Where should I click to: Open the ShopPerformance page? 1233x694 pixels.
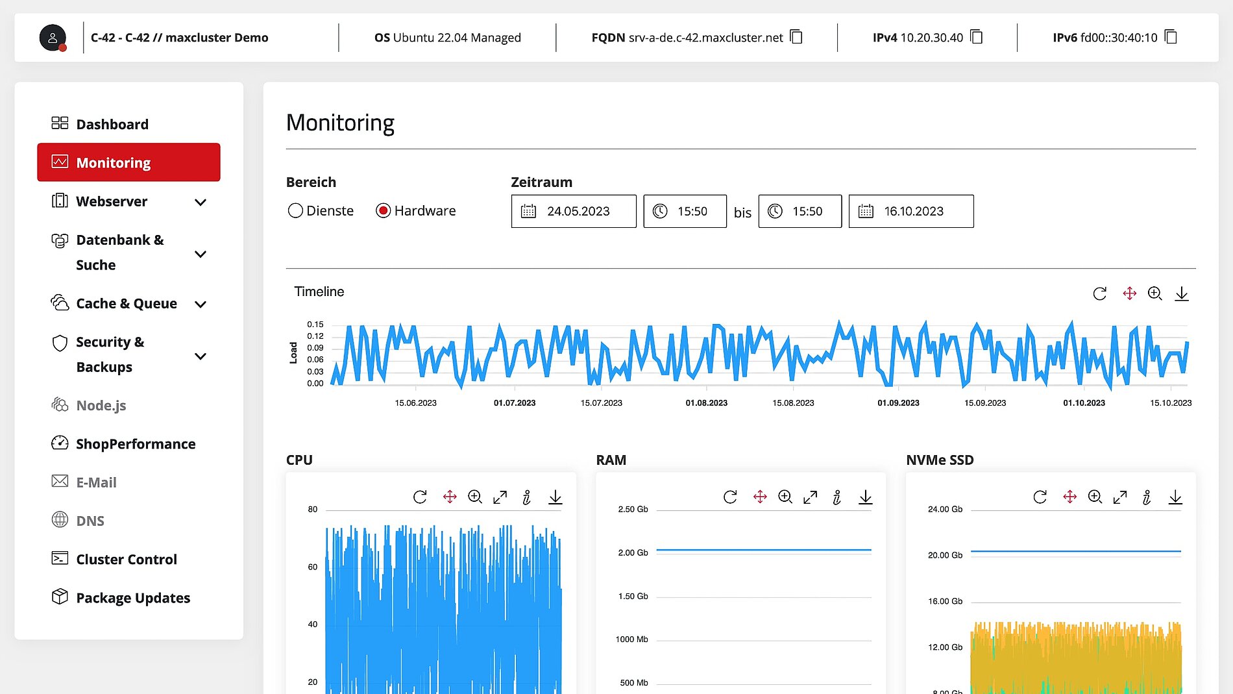(x=135, y=444)
